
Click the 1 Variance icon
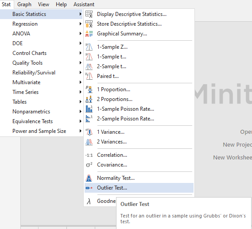89,132
